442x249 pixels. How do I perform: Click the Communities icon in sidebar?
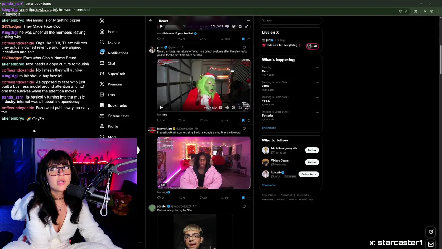pos(102,116)
